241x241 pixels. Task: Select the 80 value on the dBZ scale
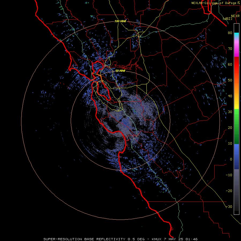point(230,33)
